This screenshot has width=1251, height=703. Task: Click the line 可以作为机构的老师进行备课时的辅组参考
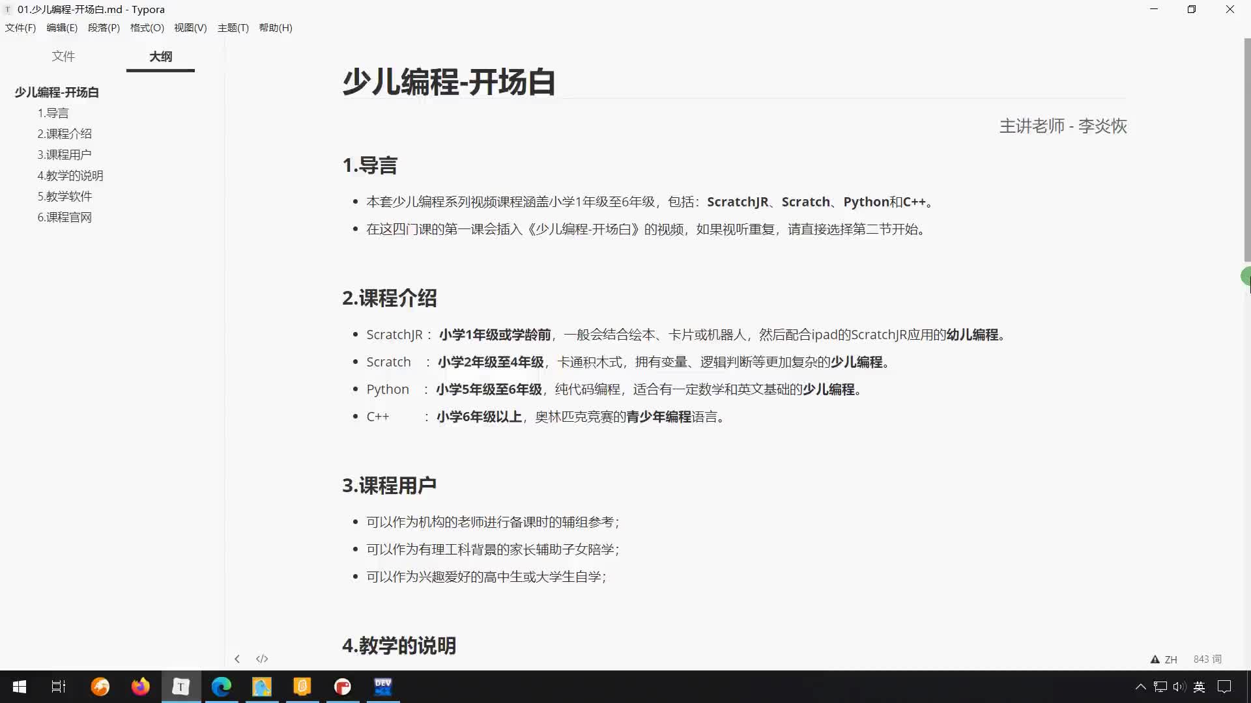pos(493,522)
